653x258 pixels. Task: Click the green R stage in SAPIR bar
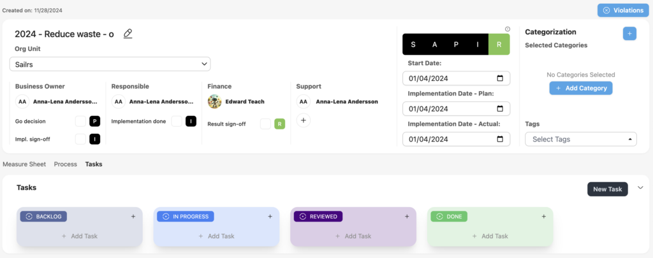coord(499,44)
